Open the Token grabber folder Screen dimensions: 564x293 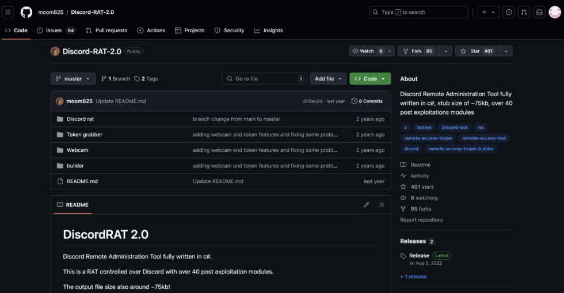coord(84,135)
